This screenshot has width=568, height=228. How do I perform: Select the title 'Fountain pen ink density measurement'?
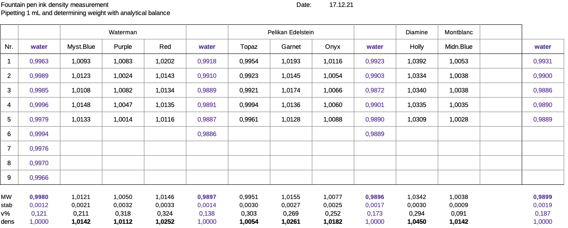54,5
